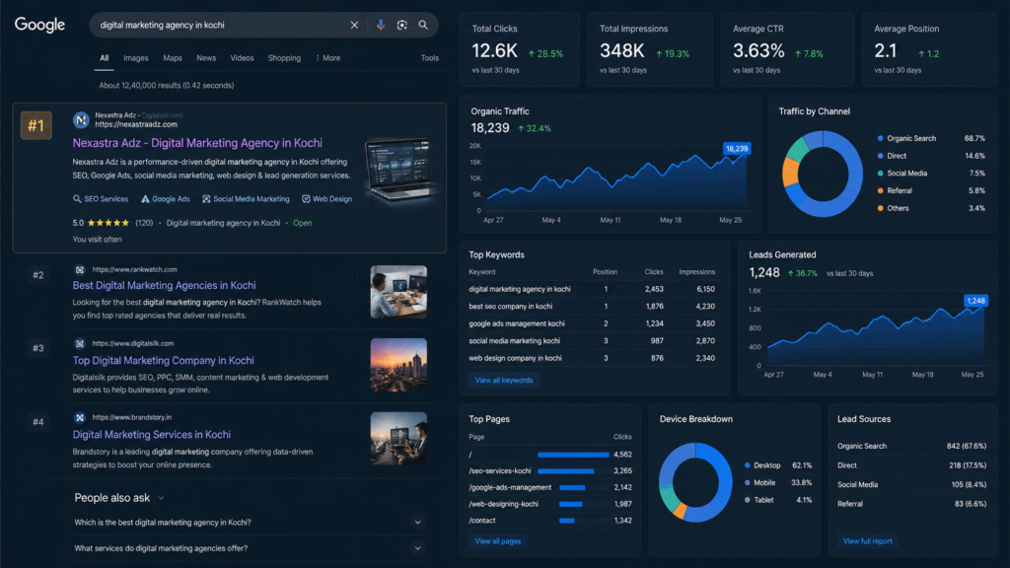Open 'Best Digital Marketing Agencies in Kochi' result
Screen dimensions: 1010x568
(165, 285)
